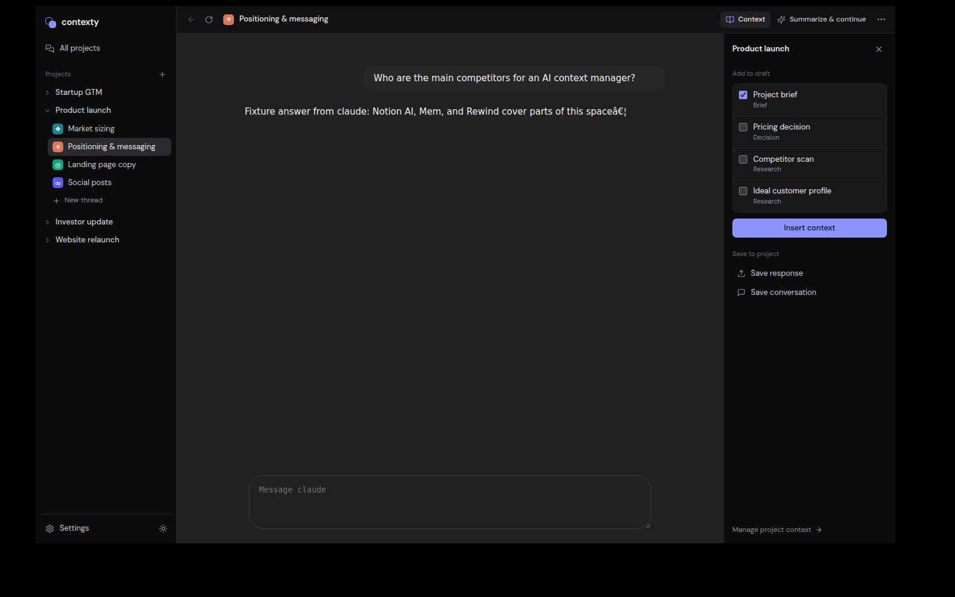Start a New thread
Viewport: 955px width, 597px height.
(78, 201)
